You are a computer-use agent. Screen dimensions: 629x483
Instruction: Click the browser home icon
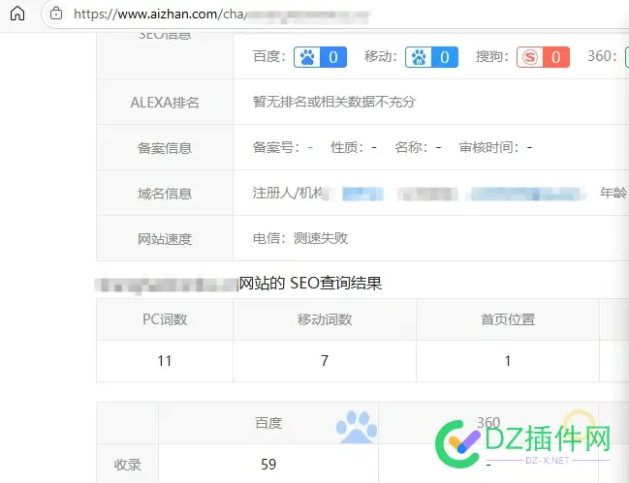pyautogui.click(x=17, y=15)
